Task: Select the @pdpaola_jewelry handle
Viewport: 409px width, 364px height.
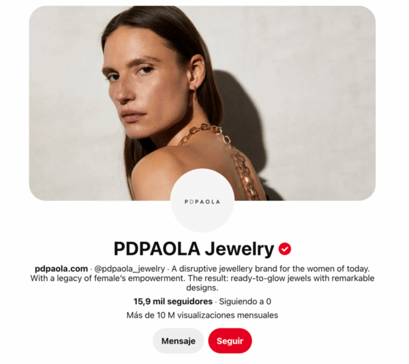Action: 130,269
